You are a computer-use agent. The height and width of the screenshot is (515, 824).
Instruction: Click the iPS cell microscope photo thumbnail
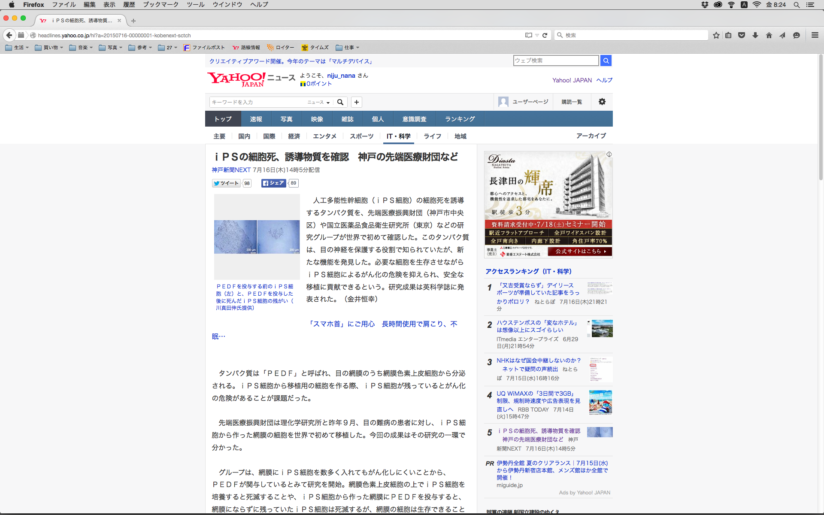coord(257,237)
